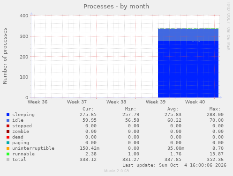Click the 'Week 39' x-axis label
The width and height of the screenshot is (233, 176).
pyautogui.click(x=156, y=102)
